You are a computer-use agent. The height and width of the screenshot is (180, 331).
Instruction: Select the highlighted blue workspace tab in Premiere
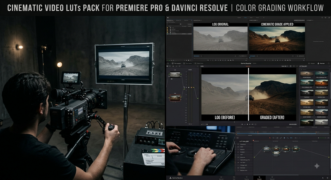245,17
